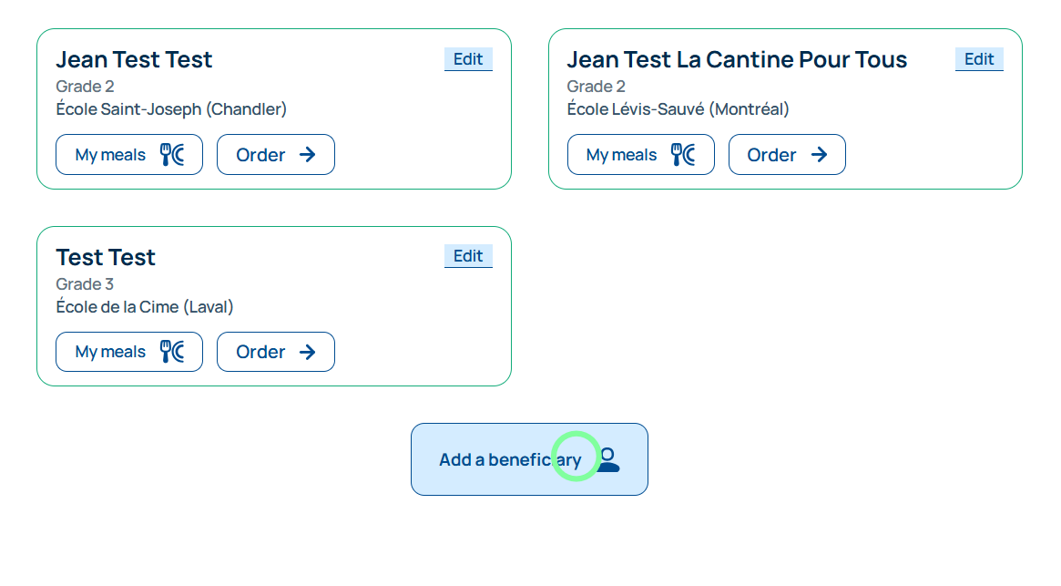Click the Jean Test Test name heading
This screenshot has height=586, width=1061.
tap(134, 60)
